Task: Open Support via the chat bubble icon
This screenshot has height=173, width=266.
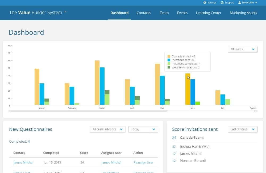Action: point(222,3)
